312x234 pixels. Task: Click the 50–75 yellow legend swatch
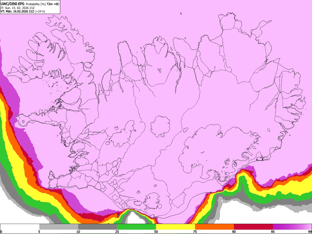[x=176, y=227]
